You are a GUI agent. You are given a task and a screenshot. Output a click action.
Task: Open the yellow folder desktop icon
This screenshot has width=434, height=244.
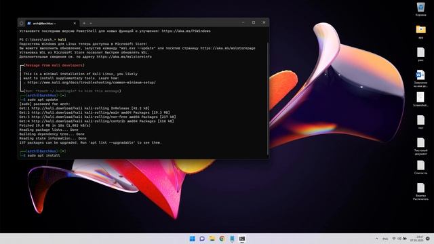point(420,32)
